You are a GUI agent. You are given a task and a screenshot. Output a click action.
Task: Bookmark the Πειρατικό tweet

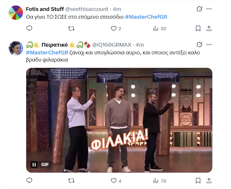point(198,181)
